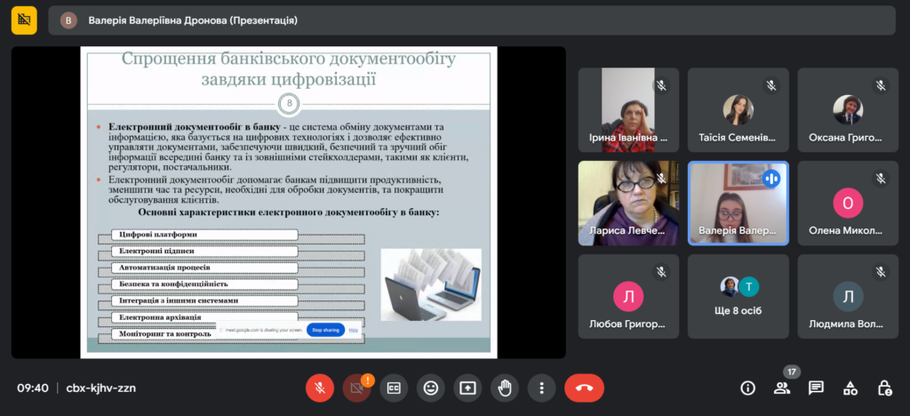Open the more options menu
This screenshot has width=910, height=416.
pyautogui.click(x=541, y=388)
